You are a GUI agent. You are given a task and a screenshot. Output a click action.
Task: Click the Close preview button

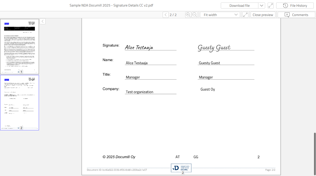coord(263,15)
